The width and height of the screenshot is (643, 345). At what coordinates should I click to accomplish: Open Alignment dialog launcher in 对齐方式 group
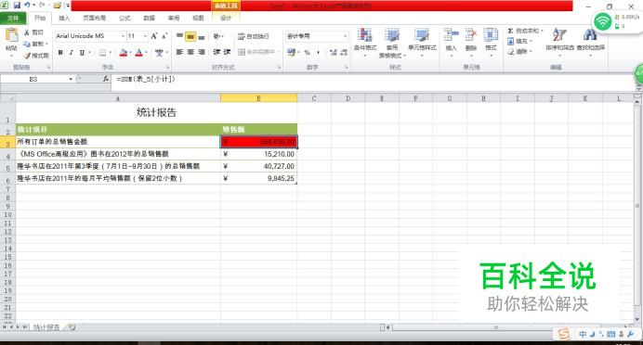[x=280, y=67]
